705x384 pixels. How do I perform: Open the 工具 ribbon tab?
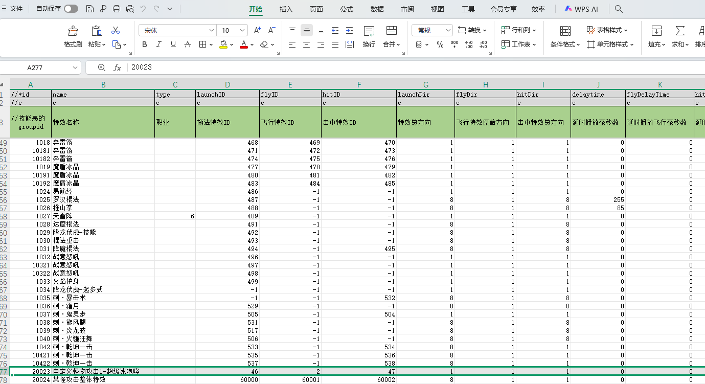click(x=468, y=9)
